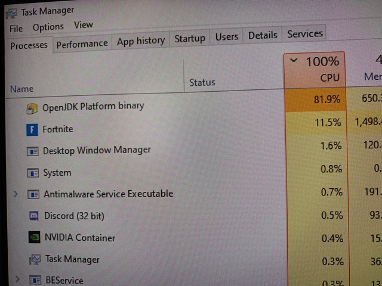Viewport: 382px width, 286px height.
Task: Select the BEService process name
Action: [64, 281]
